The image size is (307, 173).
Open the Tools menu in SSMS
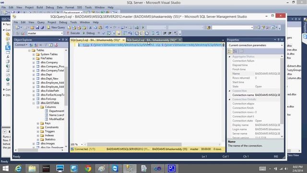[x=73, y=22]
